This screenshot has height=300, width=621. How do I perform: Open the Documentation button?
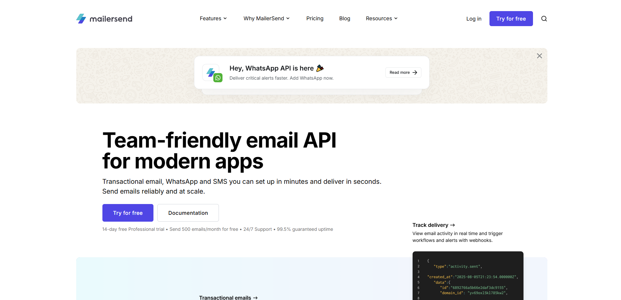pyautogui.click(x=188, y=213)
